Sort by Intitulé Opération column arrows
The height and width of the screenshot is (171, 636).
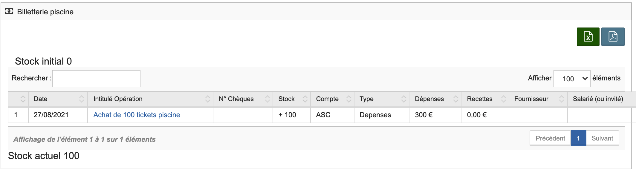(207, 99)
